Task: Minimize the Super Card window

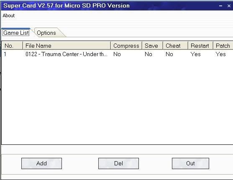Action: tap(221, 6)
